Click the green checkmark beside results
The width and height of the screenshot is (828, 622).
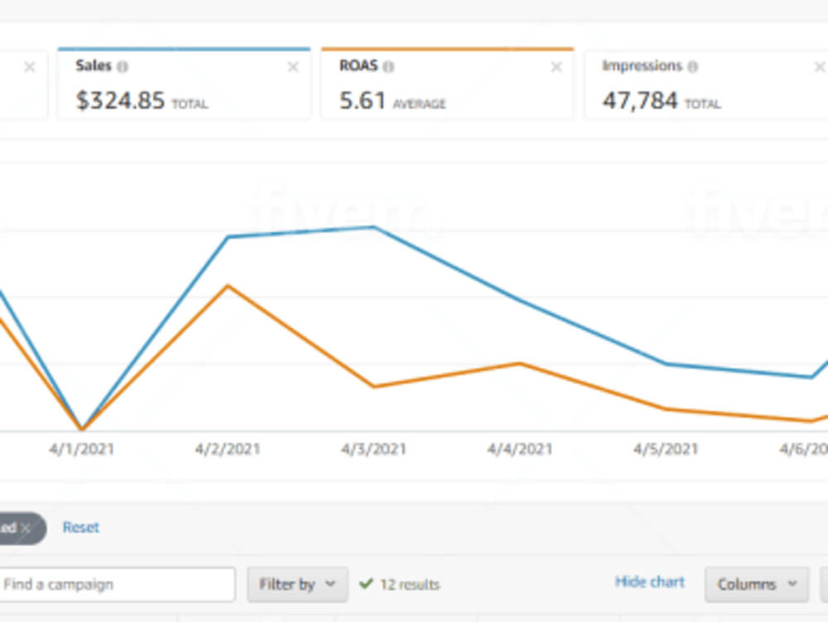pos(366,584)
